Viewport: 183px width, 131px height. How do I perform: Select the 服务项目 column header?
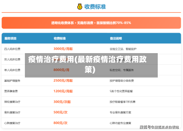pos(11,39)
